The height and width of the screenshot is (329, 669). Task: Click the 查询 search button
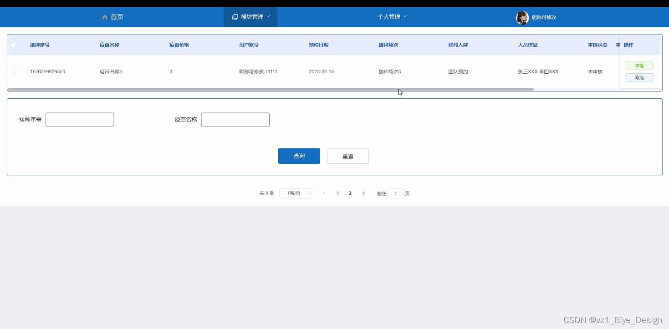[299, 156]
